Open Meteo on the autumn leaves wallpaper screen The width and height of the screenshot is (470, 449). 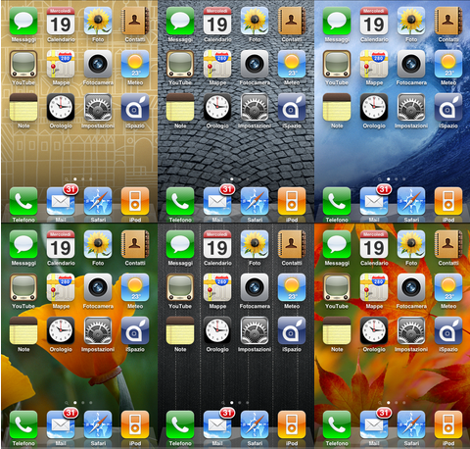coord(448,287)
